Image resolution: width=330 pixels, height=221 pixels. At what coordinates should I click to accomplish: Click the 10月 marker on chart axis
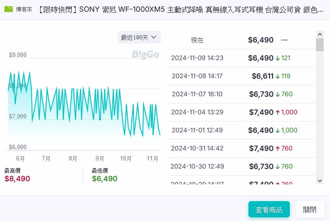pyautogui.click(x=126, y=159)
